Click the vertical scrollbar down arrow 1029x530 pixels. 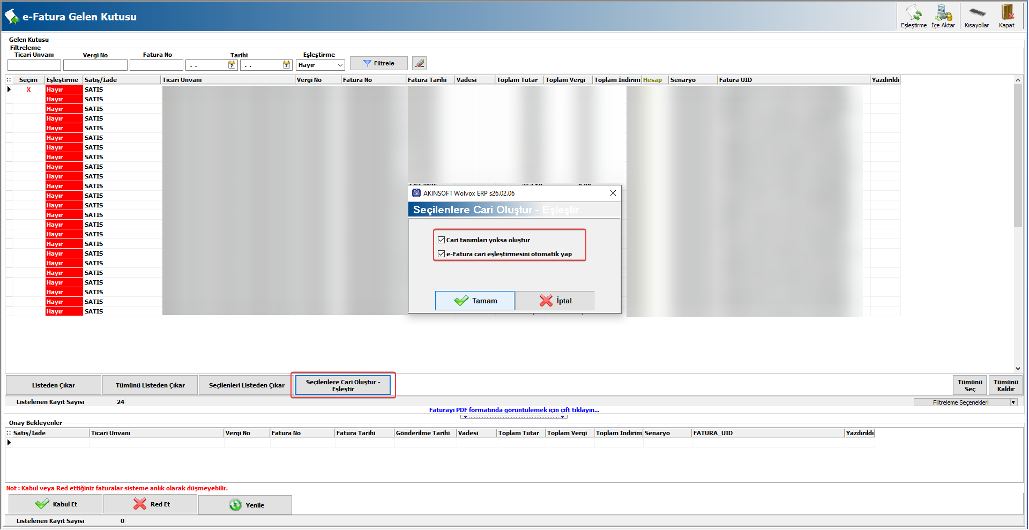click(1018, 369)
